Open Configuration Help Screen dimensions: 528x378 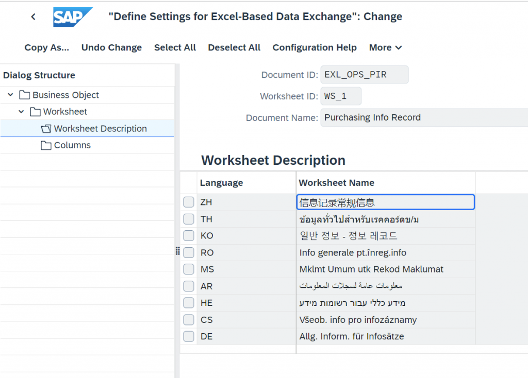click(x=315, y=47)
